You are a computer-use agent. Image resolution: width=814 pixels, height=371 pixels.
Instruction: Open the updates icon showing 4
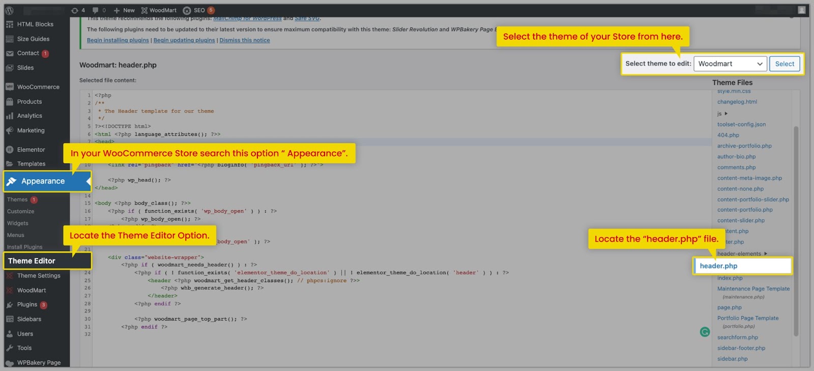pyautogui.click(x=78, y=10)
